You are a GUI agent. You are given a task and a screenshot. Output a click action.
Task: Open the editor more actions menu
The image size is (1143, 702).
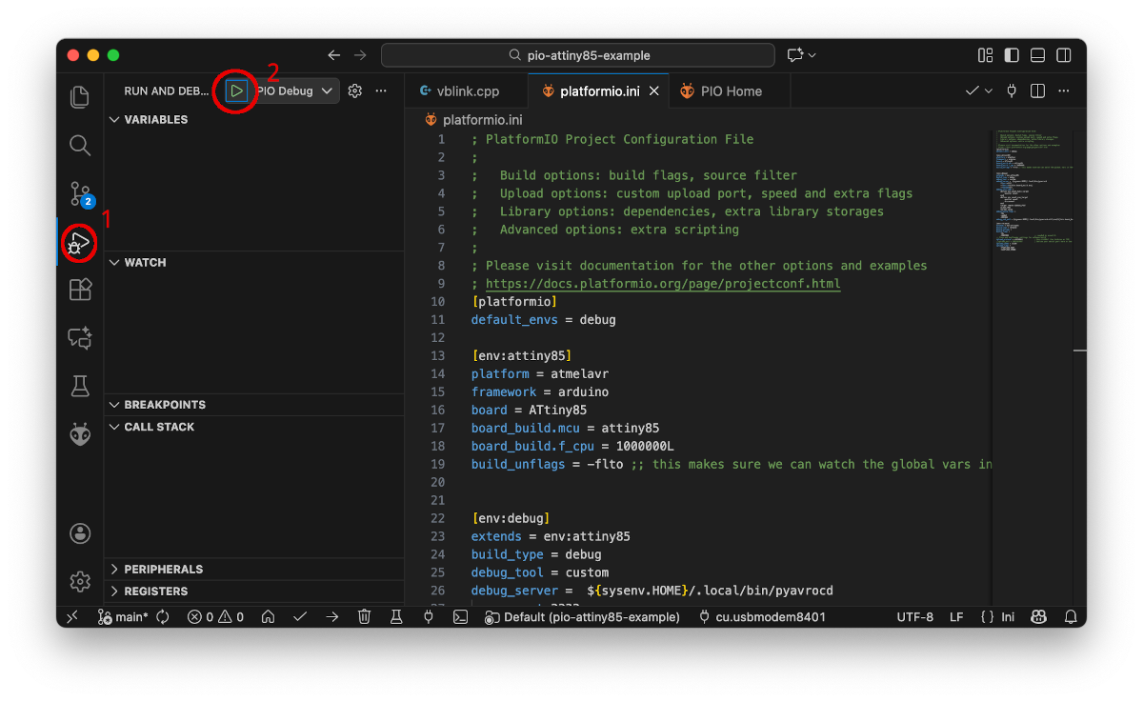coord(1064,91)
